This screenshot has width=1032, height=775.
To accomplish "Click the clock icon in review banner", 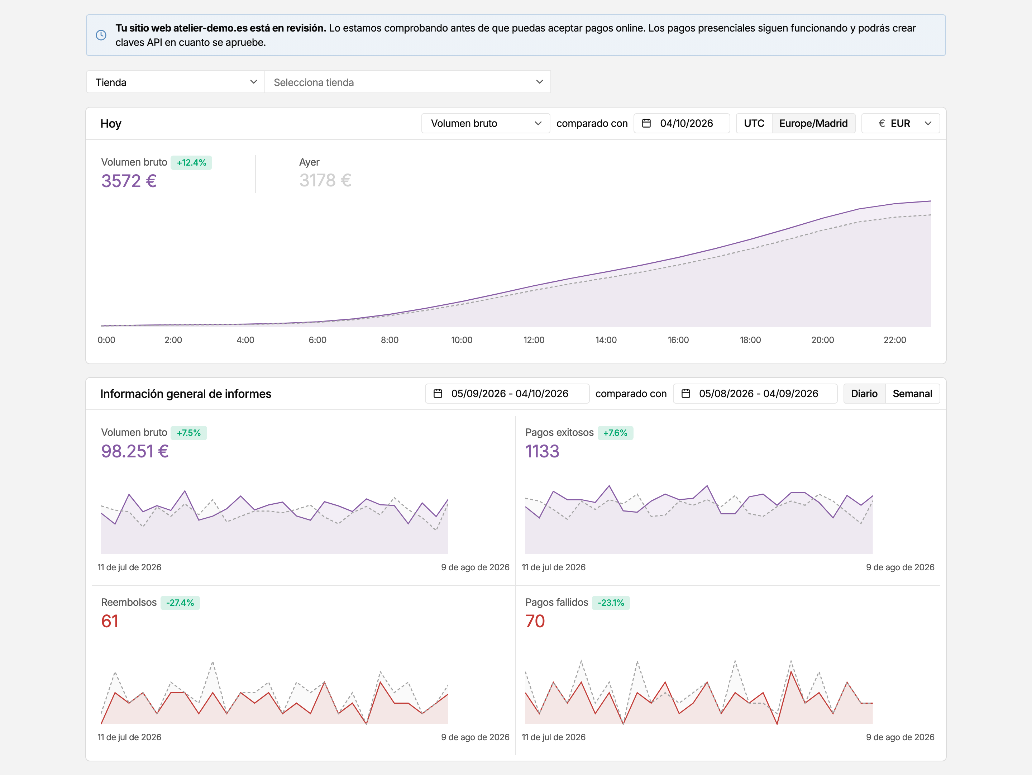I will click(x=101, y=35).
